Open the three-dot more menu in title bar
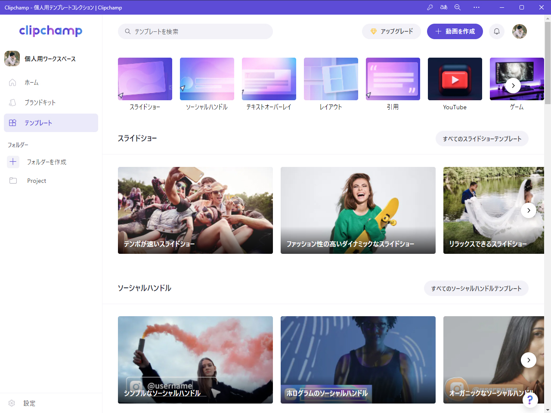This screenshot has height=413, width=551. [x=477, y=7]
